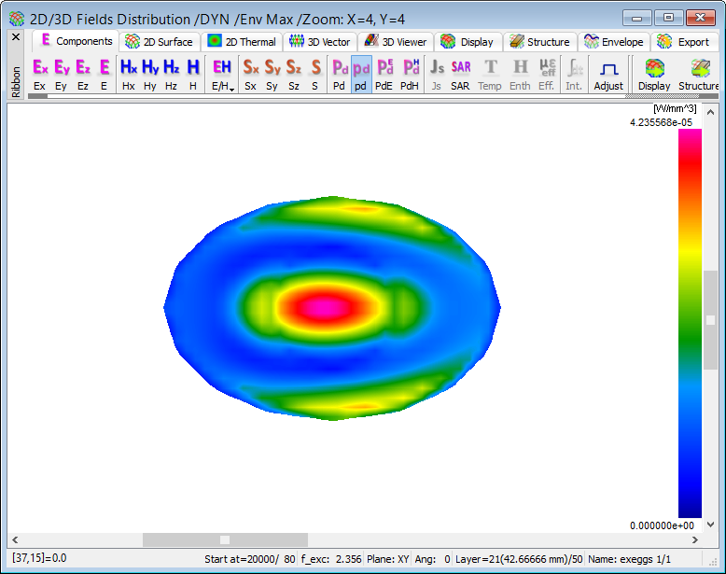This screenshot has width=726, height=574.
Task: Click the Int. integration icon
Action: tap(574, 74)
